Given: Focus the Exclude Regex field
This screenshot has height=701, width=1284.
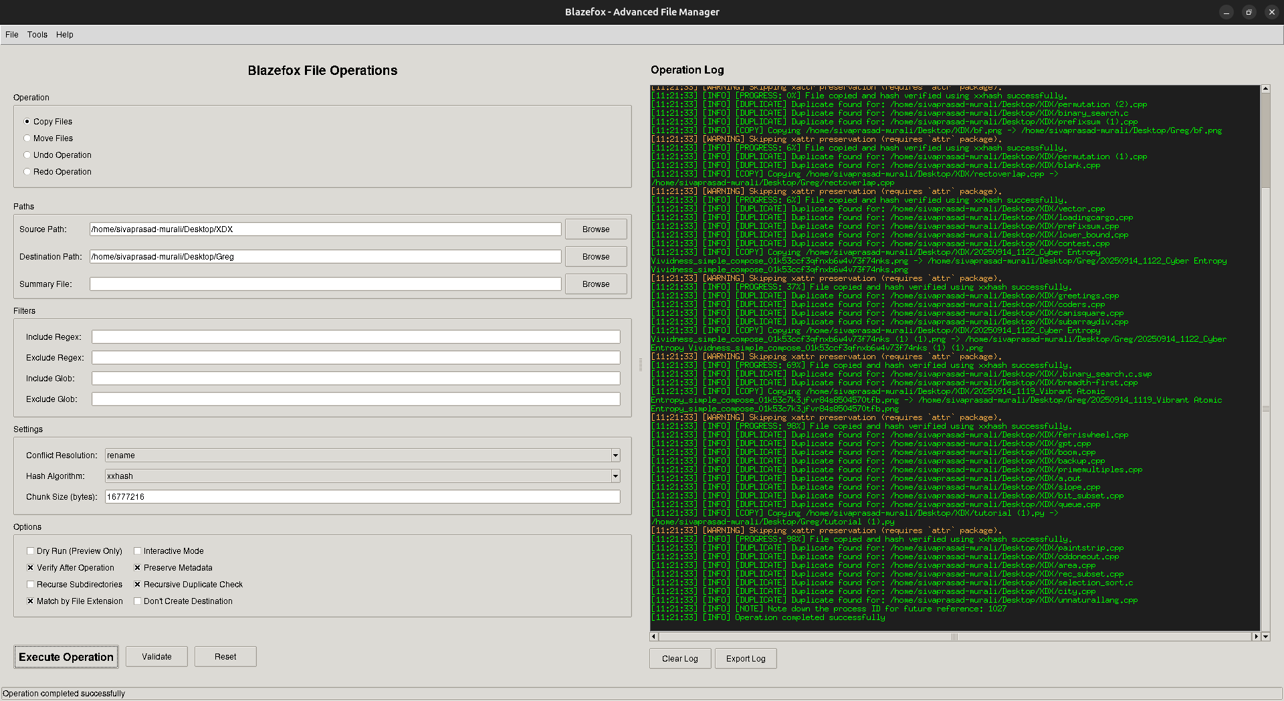Looking at the screenshot, I should pos(356,358).
